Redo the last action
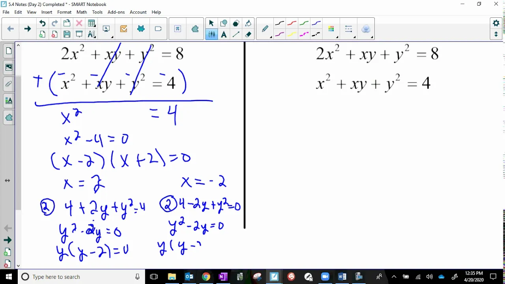The width and height of the screenshot is (505, 284). [54, 23]
